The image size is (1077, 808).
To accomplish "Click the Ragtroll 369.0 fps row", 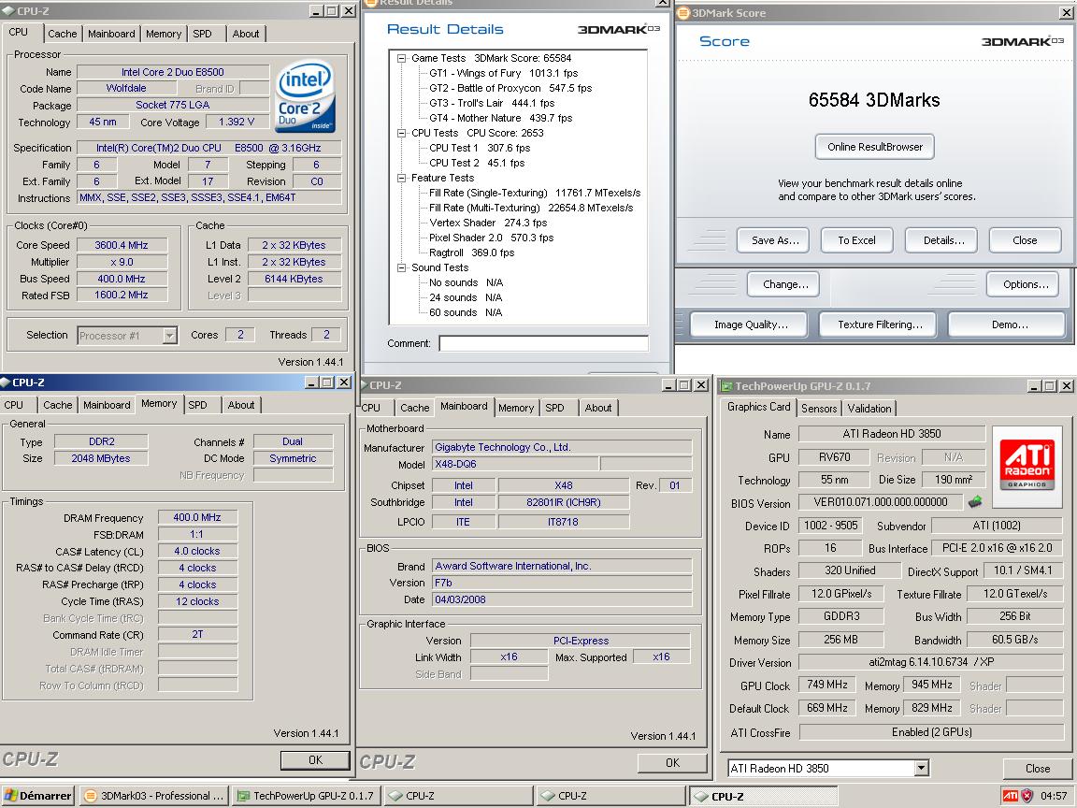I will (472, 252).
